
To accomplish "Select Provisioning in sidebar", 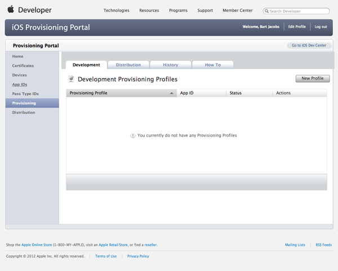I will pos(32,103).
